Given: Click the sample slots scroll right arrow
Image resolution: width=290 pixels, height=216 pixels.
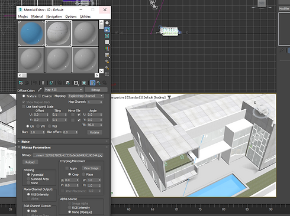Looking at the screenshot, I should [96, 76].
